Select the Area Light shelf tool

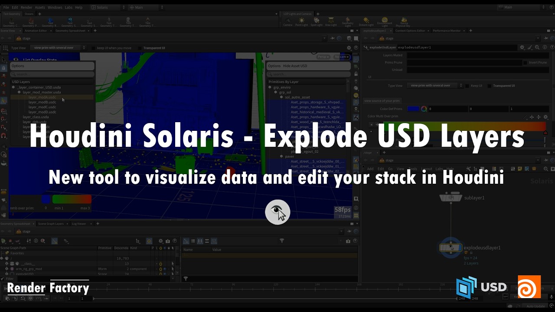(331, 22)
